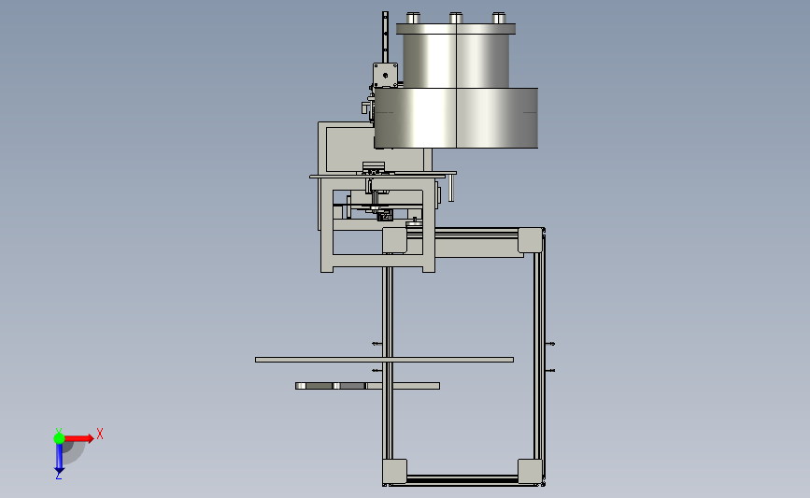Select the top-right corner block of the frame
The width and height of the screenshot is (810, 498).
pyautogui.click(x=530, y=240)
